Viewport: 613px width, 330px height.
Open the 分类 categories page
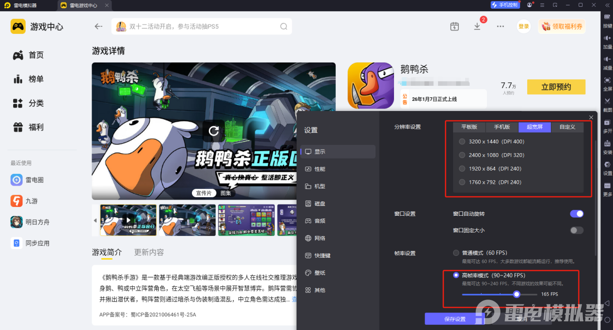28,103
